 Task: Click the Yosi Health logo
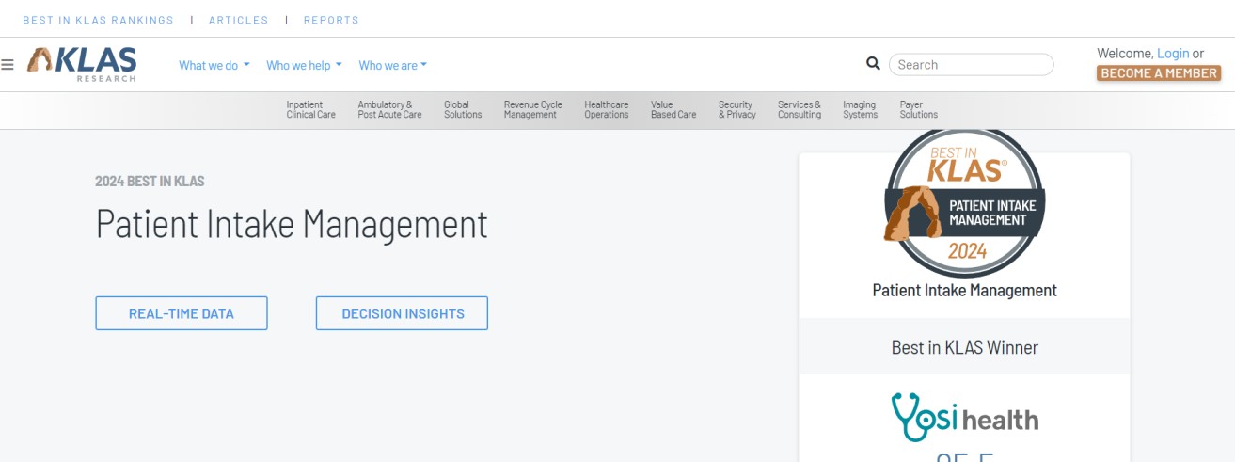coord(965,417)
